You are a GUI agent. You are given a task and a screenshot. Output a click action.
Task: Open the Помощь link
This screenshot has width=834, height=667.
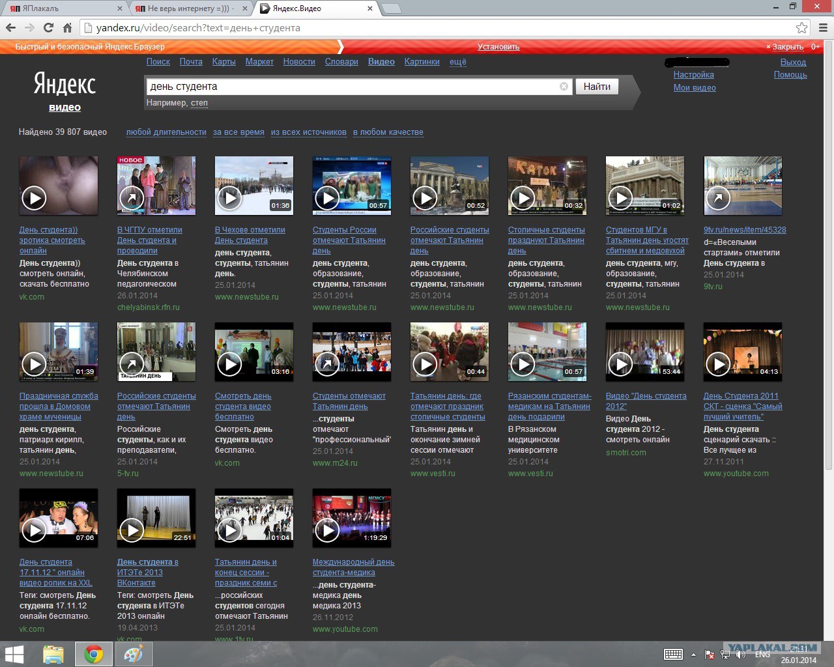coord(790,75)
